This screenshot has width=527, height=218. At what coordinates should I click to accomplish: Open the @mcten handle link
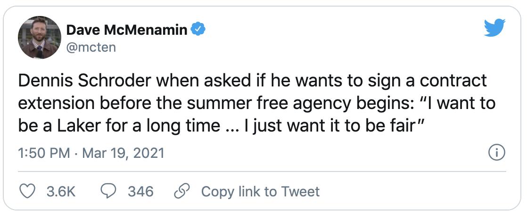click(x=91, y=47)
